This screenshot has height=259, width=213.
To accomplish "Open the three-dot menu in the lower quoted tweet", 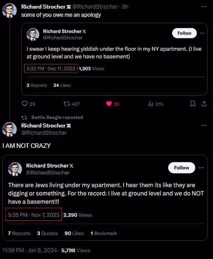I will (x=201, y=168).
